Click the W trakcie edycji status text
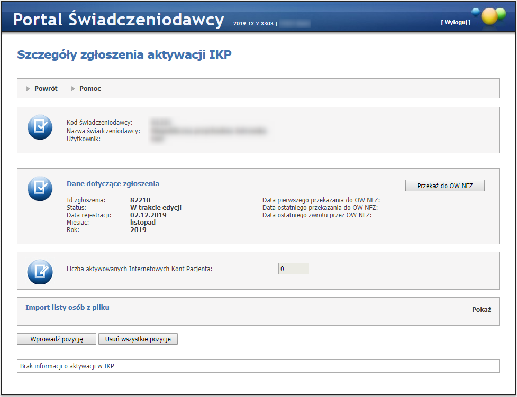The image size is (517, 397). click(156, 208)
